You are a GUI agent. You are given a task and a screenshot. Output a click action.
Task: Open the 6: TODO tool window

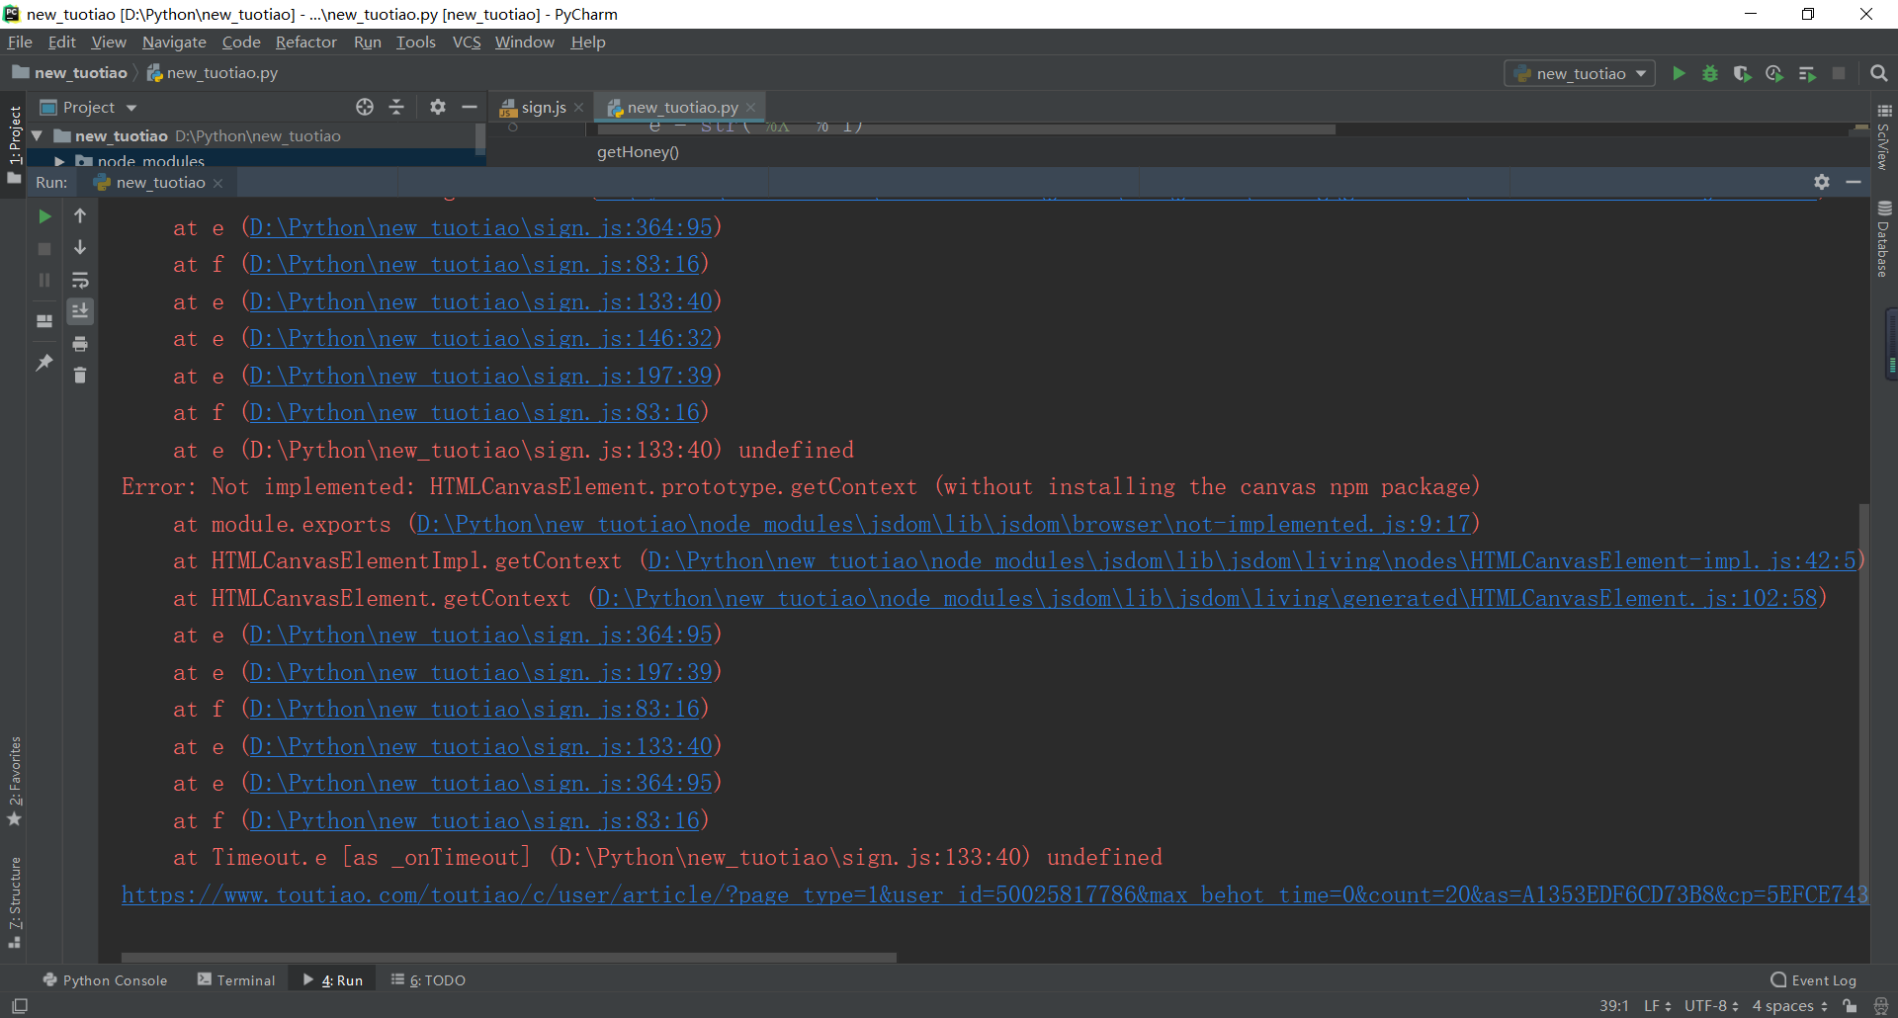tap(428, 979)
